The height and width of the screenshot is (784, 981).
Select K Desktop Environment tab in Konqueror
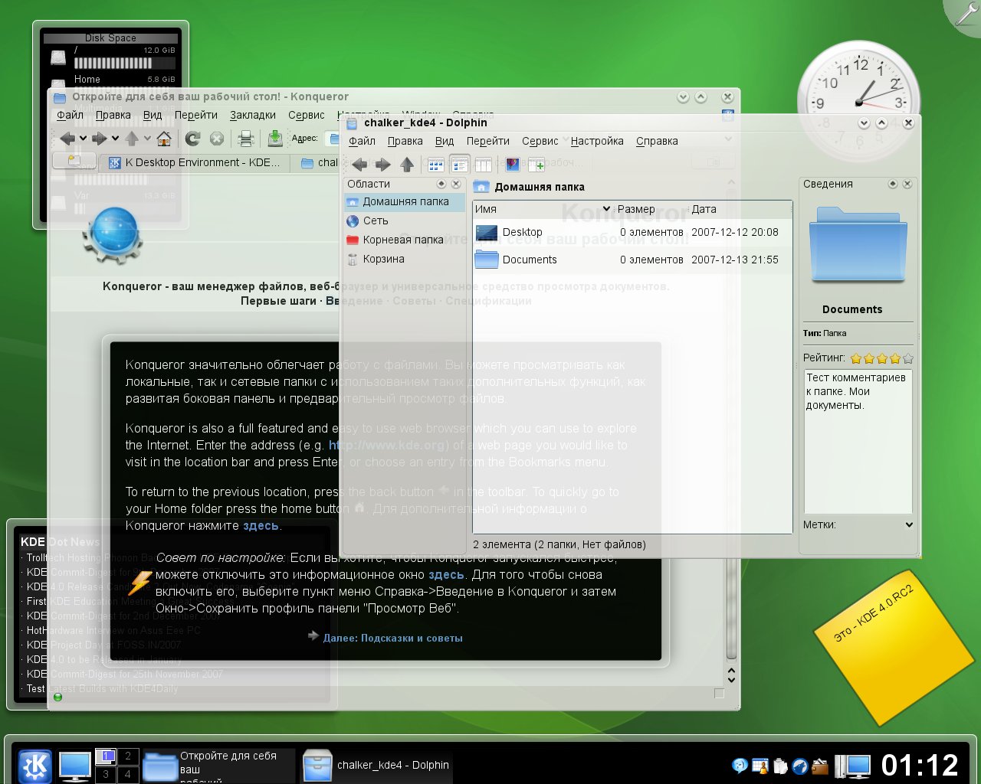(195, 162)
